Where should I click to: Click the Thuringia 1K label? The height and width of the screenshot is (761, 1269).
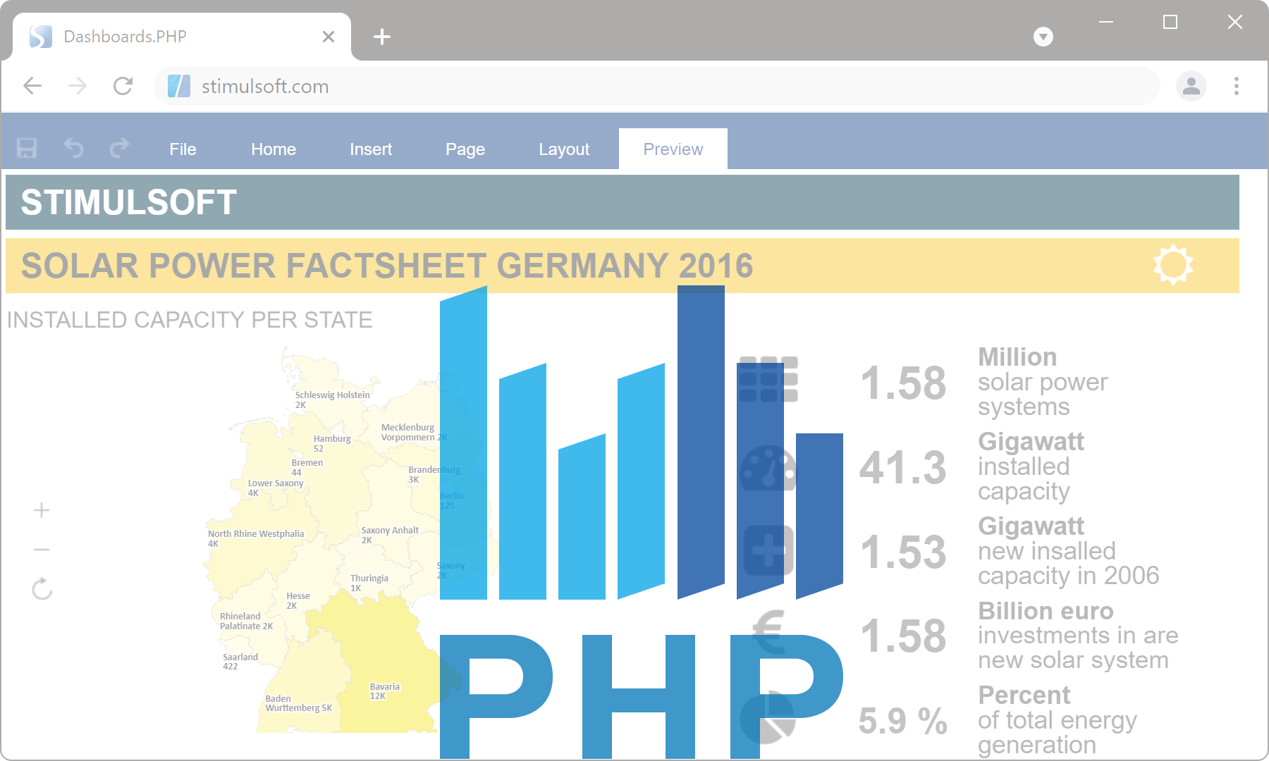pos(369,583)
